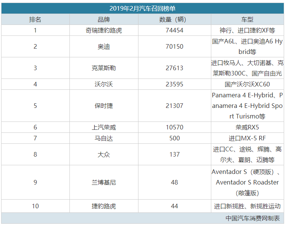The height and width of the screenshot is (226, 286).
Task: Click the 车型 column header
Action: [x=247, y=19]
